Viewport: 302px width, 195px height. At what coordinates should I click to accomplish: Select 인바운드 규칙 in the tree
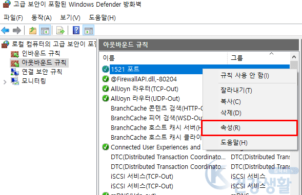tap(41, 54)
